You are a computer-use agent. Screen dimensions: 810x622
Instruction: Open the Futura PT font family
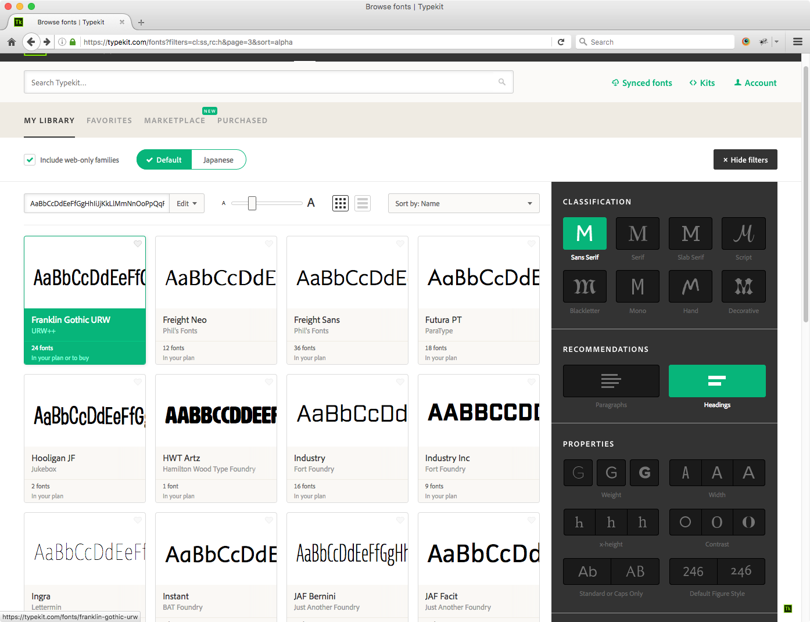point(479,300)
